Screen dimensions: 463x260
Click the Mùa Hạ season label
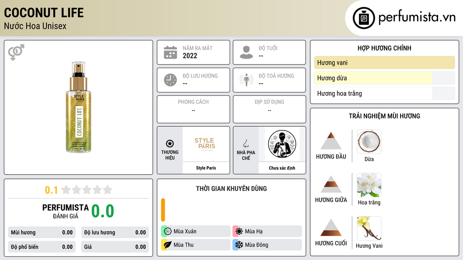(x=254, y=231)
